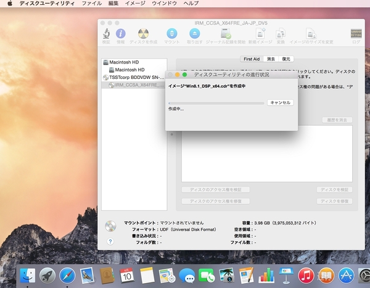Click the UDF (Universal Disk Format) text
370x288 pixels.
[x=188, y=229]
